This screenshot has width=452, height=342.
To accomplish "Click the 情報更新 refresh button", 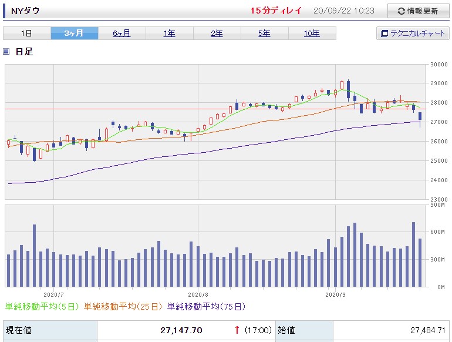I will click(418, 11).
